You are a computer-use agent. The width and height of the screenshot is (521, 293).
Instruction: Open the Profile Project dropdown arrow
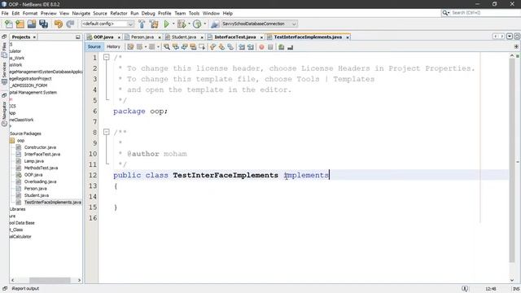pyautogui.click(x=204, y=24)
